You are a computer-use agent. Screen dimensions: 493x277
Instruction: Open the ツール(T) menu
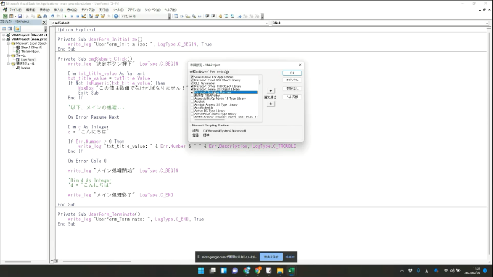[x=118, y=10]
